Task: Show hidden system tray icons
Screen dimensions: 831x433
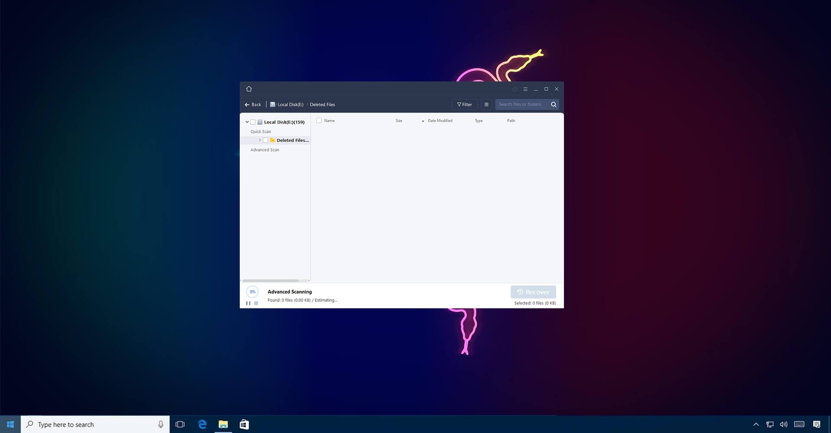Action: 756,424
